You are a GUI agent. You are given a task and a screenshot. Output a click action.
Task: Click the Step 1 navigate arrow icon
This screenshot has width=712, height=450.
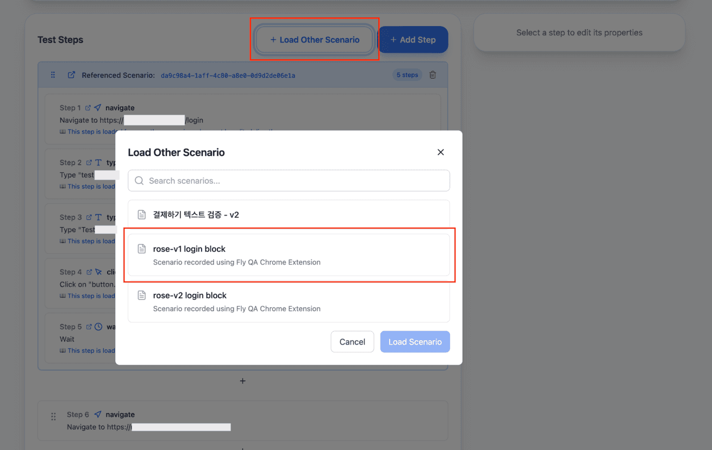98,108
